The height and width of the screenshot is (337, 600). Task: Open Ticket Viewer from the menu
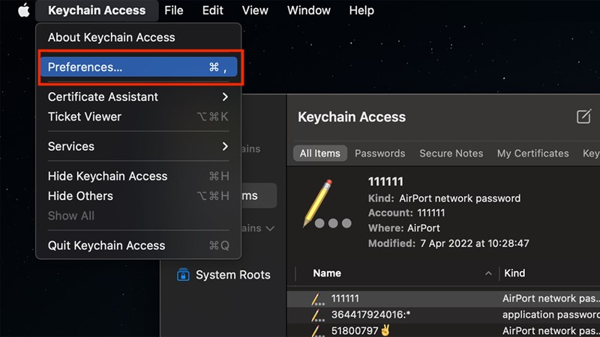coord(139,117)
